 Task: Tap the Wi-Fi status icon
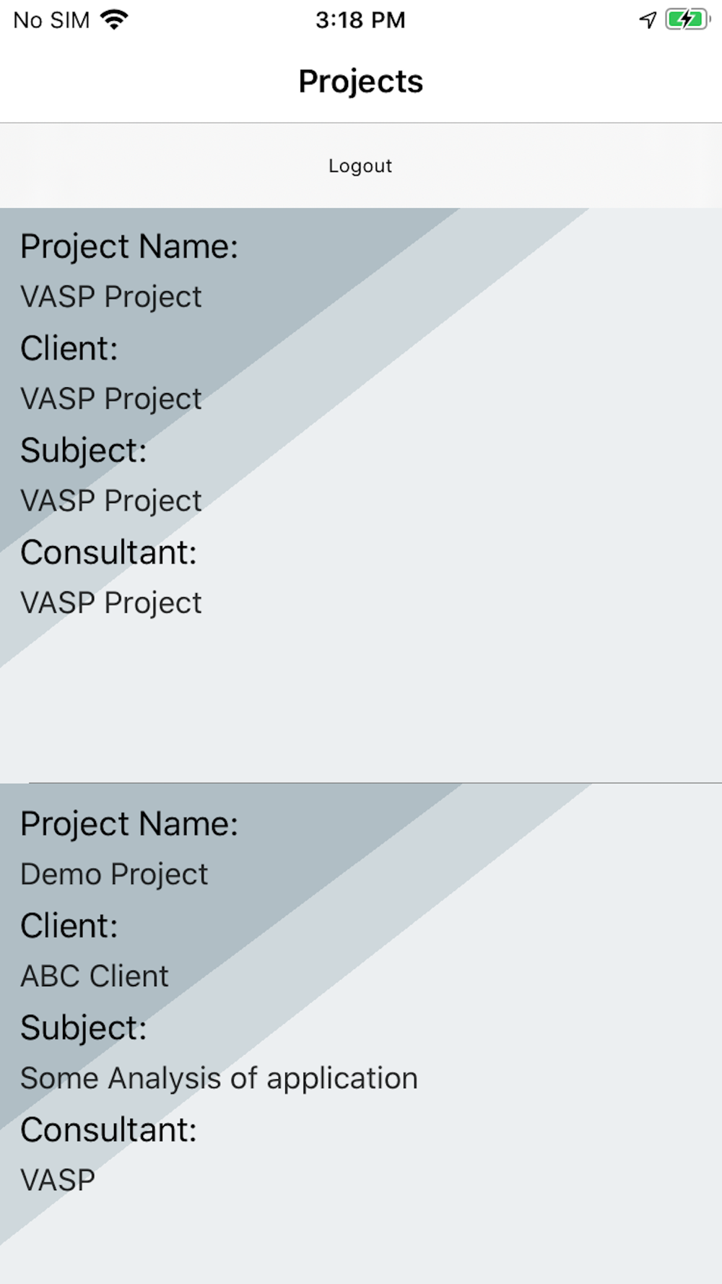coord(114,19)
